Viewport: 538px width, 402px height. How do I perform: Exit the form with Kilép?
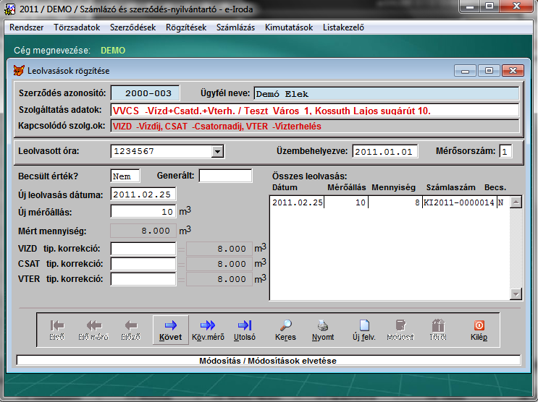(x=479, y=329)
